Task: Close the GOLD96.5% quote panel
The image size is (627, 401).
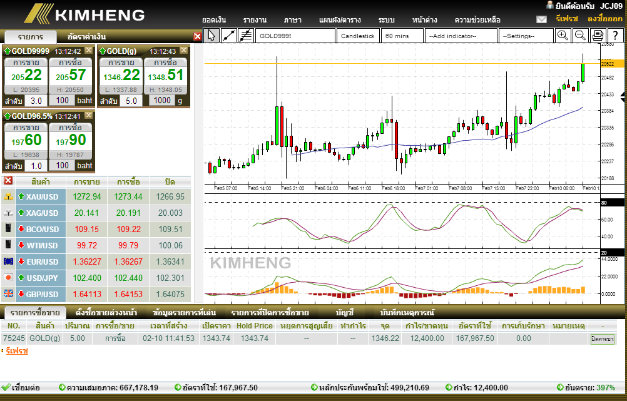Action: pyautogui.click(x=89, y=116)
